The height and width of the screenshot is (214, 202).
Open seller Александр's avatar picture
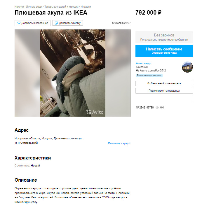[187, 67]
